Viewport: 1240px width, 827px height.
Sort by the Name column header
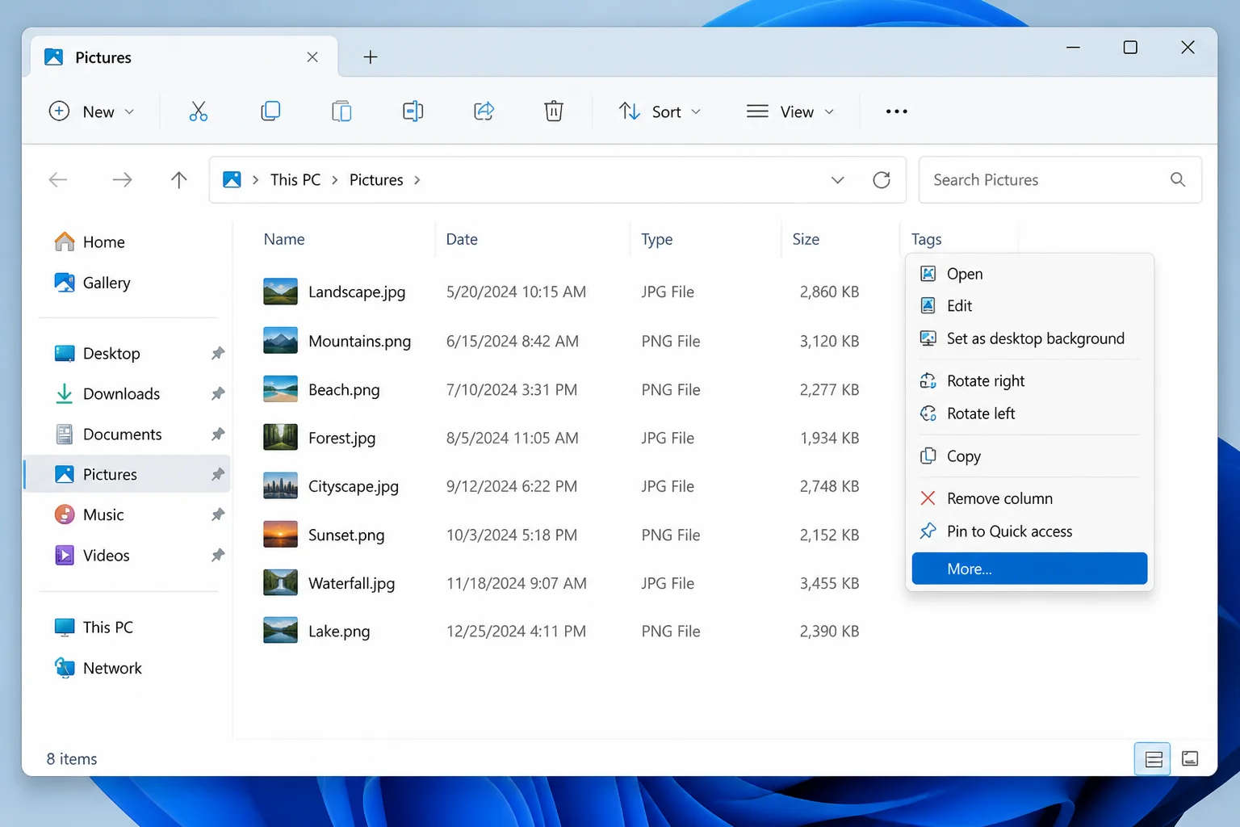point(284,239)
